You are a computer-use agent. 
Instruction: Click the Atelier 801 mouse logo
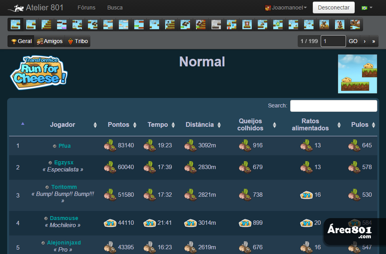click(16, 8)
